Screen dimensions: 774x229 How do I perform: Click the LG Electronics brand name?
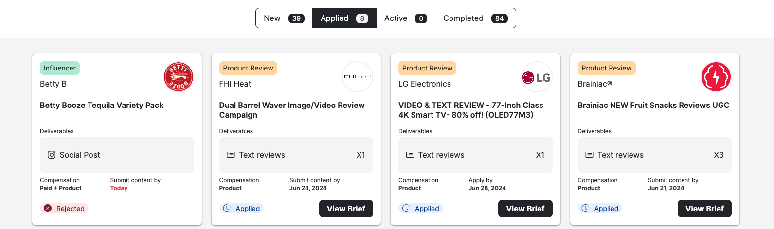pyautogui.click(x=425, y=84)
